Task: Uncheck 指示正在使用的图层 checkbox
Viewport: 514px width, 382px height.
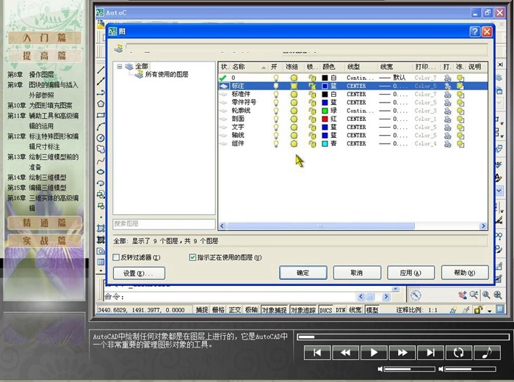Action: (x=193, y=258)
